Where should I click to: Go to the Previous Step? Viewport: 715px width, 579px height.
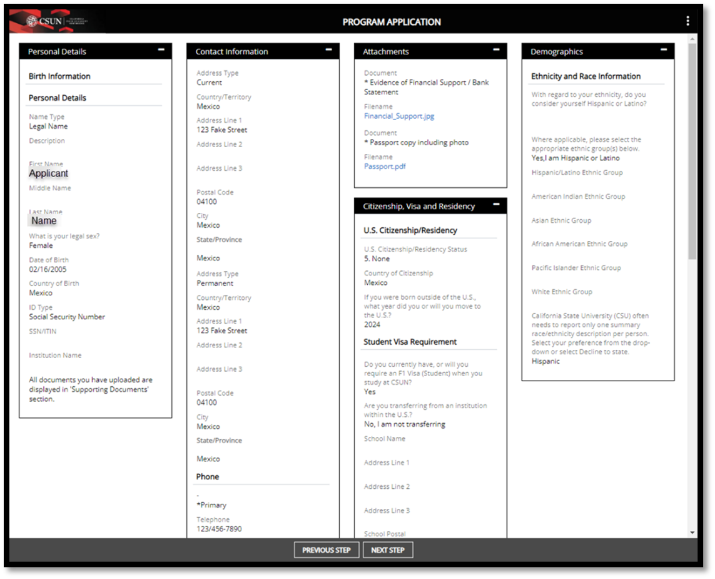327,550
